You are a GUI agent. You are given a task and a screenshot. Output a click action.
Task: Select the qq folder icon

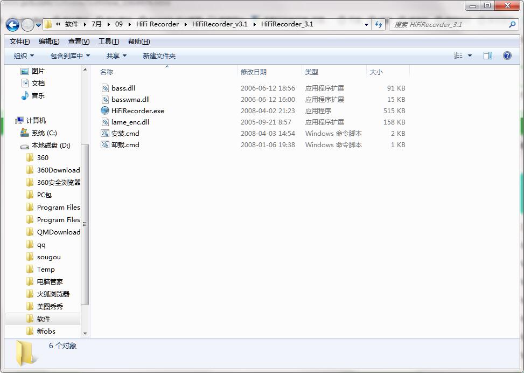30,244
